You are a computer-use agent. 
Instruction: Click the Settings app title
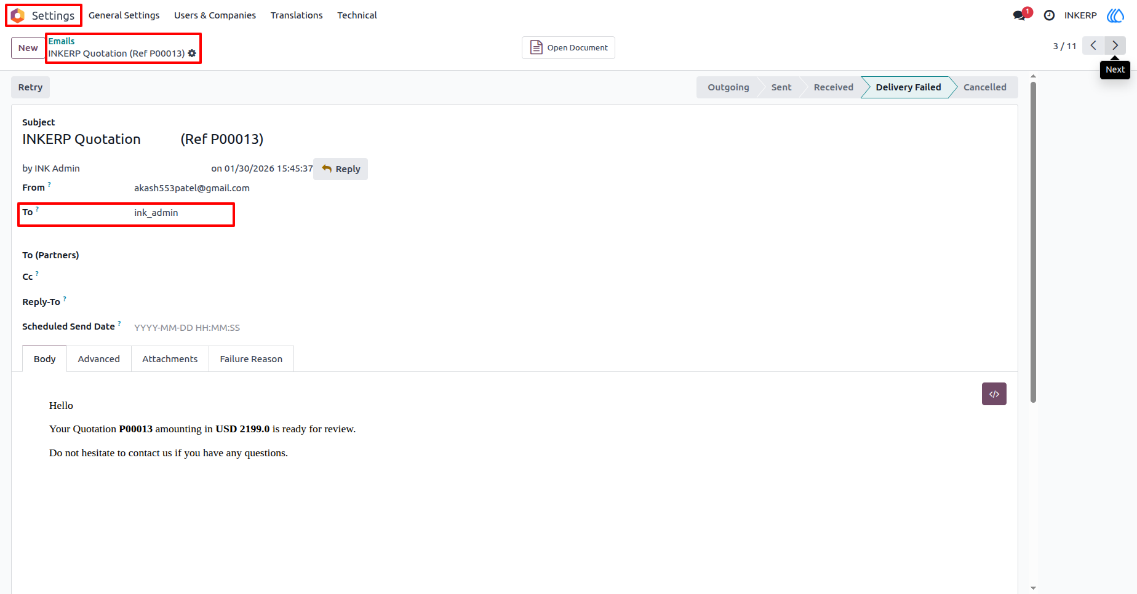click(x=53, y=15)
